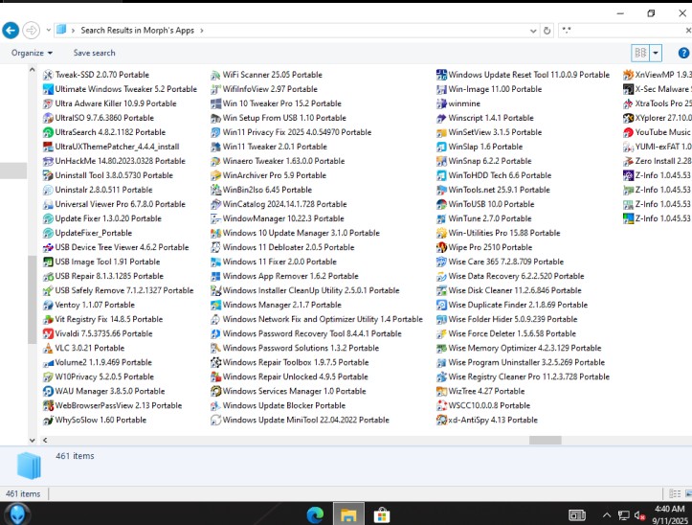
Task: Click the Change your view button
Action: (x=640, y=53)
